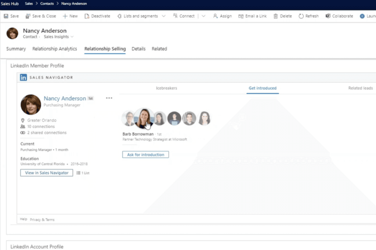
Task: Click the LinkedIn Account Profile heading
Action: pos(37,247)
